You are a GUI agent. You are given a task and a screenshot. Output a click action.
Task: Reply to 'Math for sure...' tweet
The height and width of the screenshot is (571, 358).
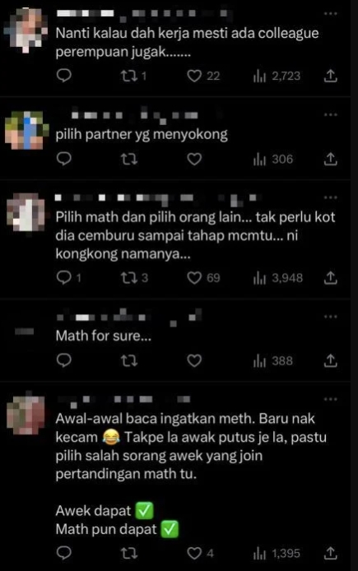coord(64,360)
